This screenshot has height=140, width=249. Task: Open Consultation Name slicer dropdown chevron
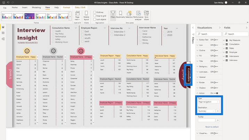[76, 28]
